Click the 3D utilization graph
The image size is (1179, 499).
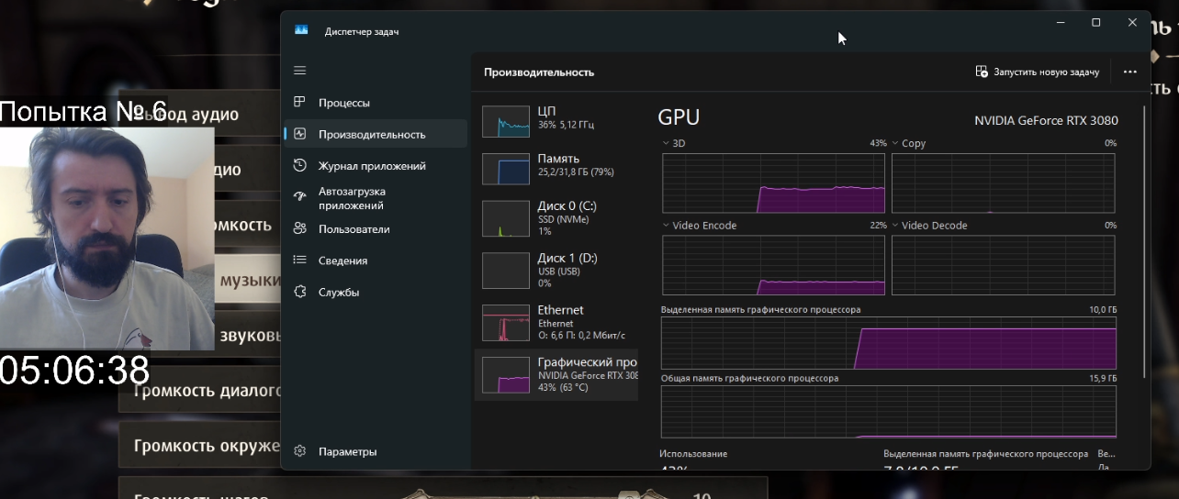tap(773, 183)
